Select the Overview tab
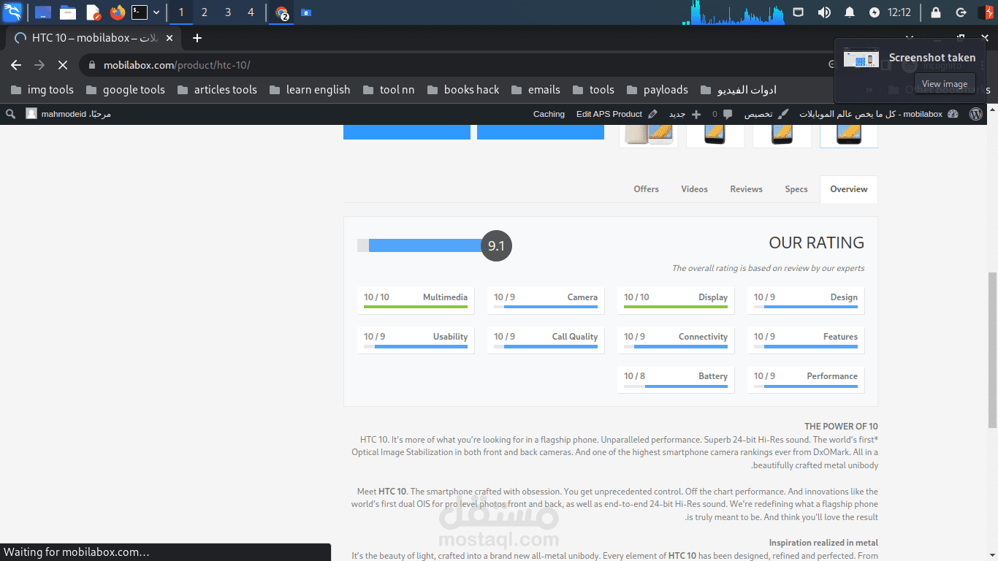This screenshot has width=998, height=561. point(848,189)
